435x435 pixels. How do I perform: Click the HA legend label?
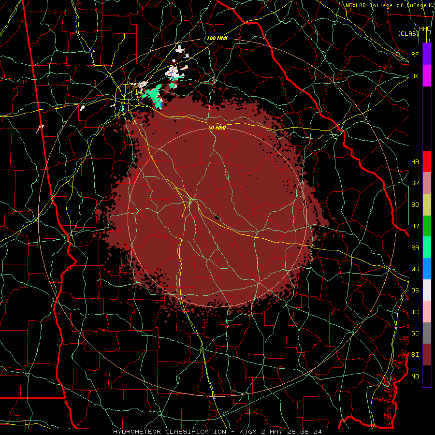415,162
